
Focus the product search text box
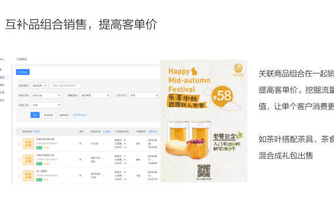coord(66,86)
